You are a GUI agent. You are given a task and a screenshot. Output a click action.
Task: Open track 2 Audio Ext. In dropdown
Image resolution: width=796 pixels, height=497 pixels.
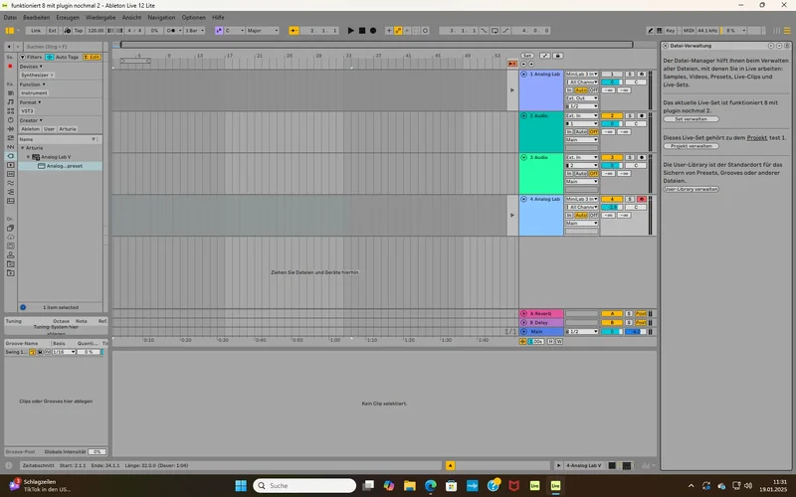click(582, 115)
